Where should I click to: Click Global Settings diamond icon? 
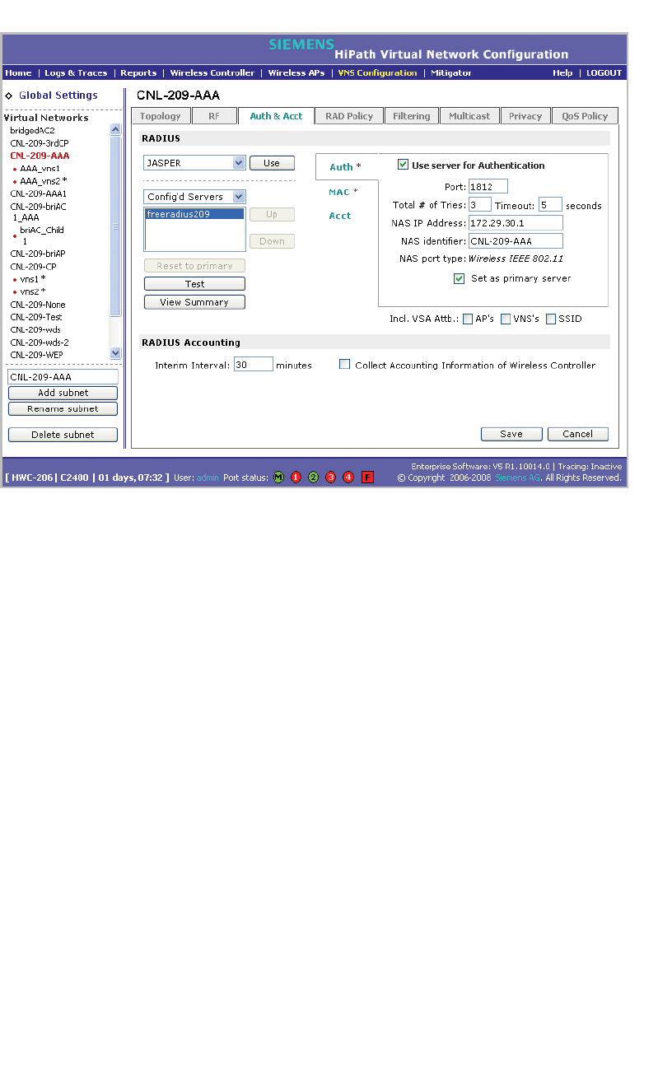(x=9, y=96)
